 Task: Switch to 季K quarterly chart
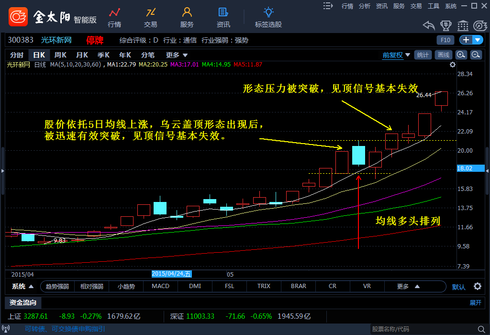tap(103, 55)
